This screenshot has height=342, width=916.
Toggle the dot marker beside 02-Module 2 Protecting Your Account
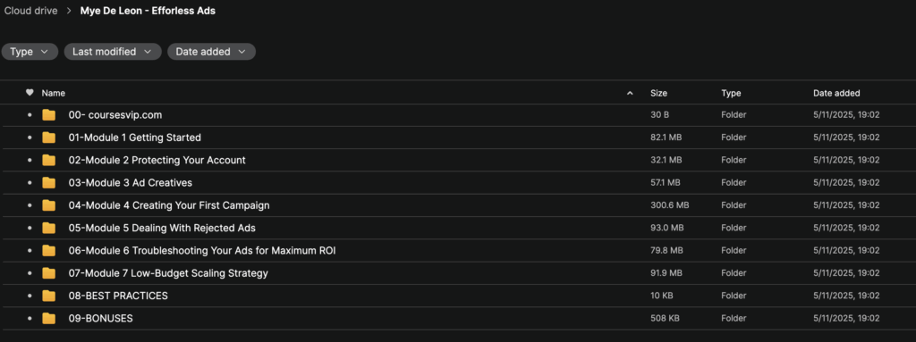pyautogui.click(x=30, y=161)
